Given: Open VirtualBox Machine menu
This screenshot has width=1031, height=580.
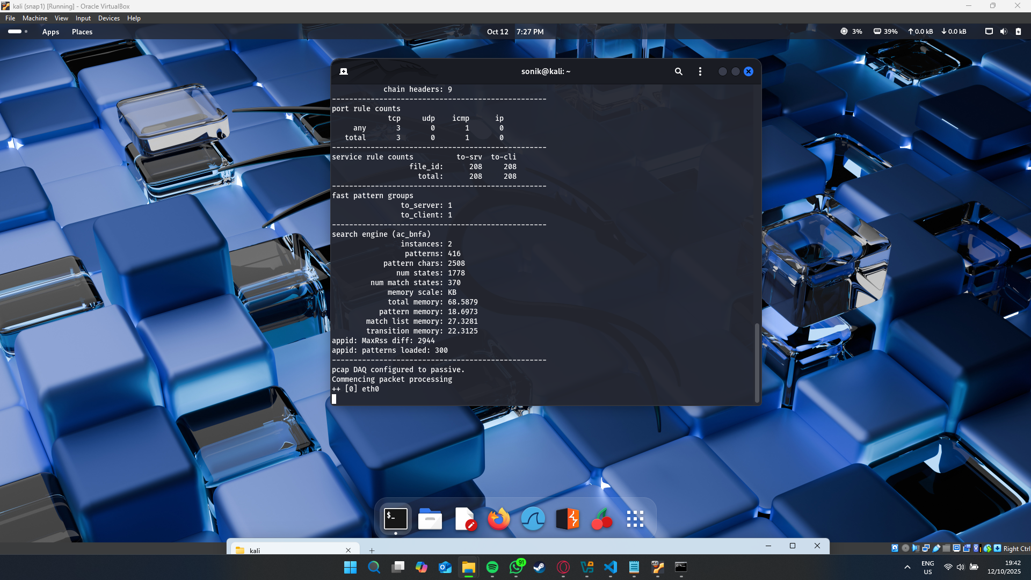Looking at the screenshot, I should click(35, 18).
